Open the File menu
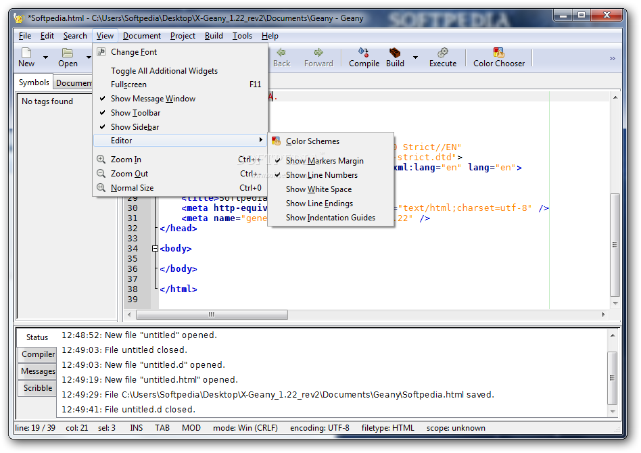This screenshot has height=453, width=641. (x=25, y=36)
